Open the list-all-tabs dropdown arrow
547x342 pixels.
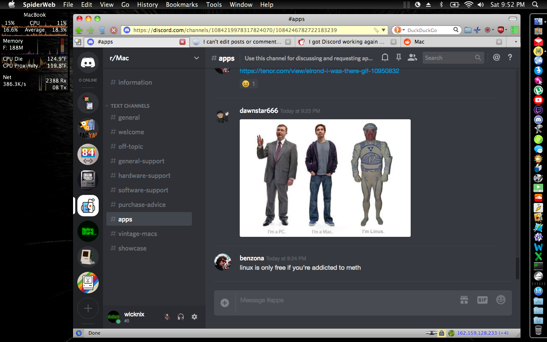click(516, 42)
